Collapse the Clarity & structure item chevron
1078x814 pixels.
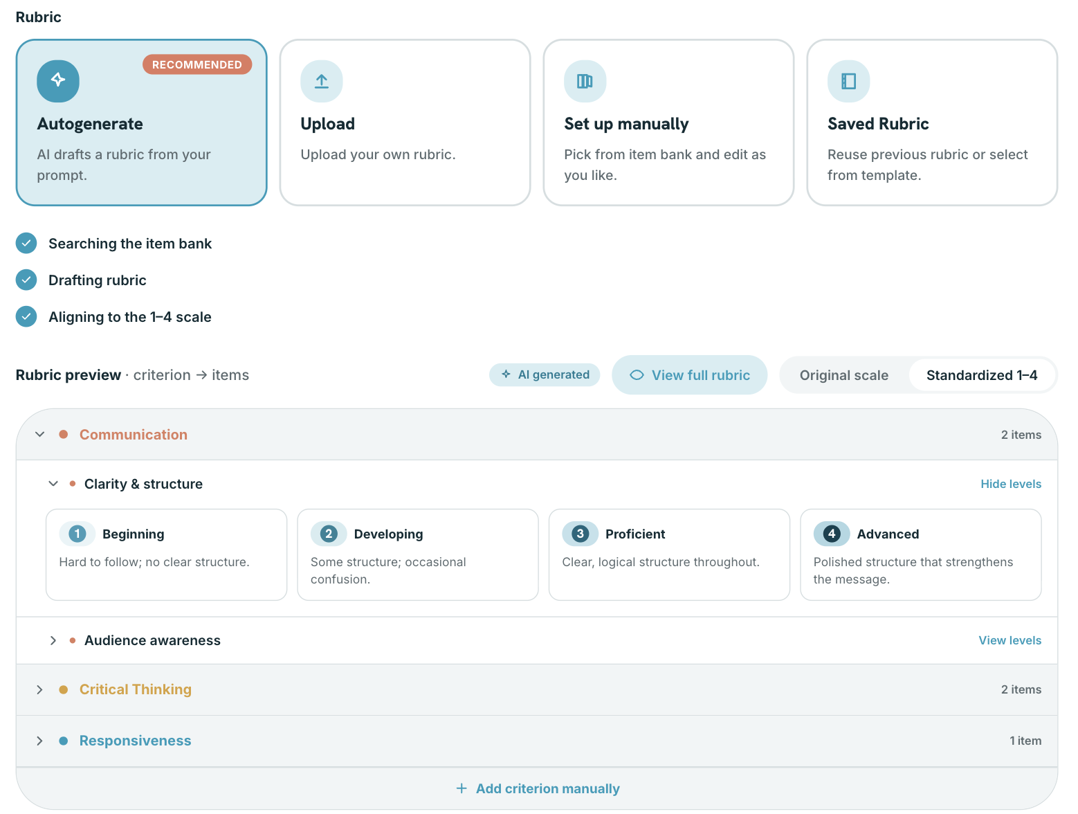click(53, 484)
